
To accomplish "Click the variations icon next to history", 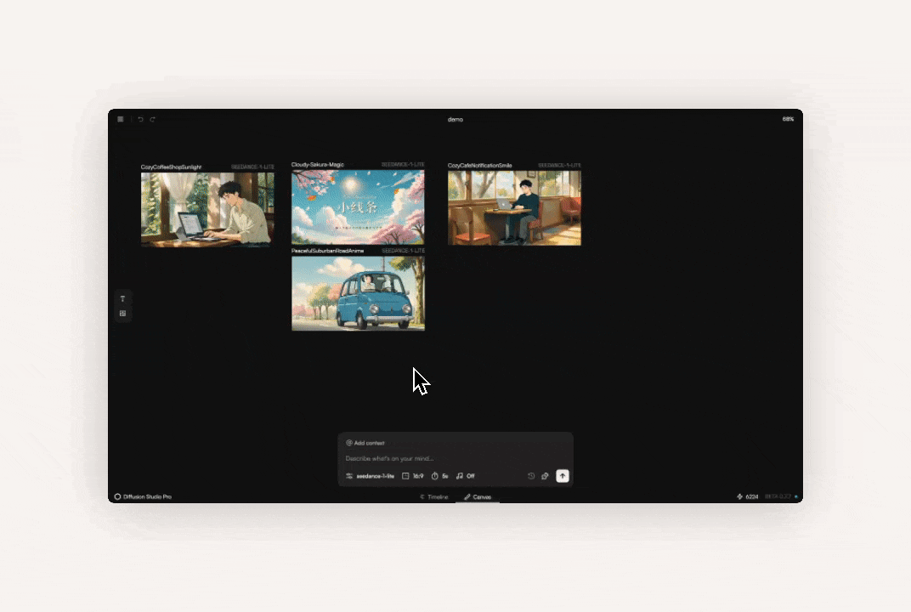I will [x=545, y=476].
